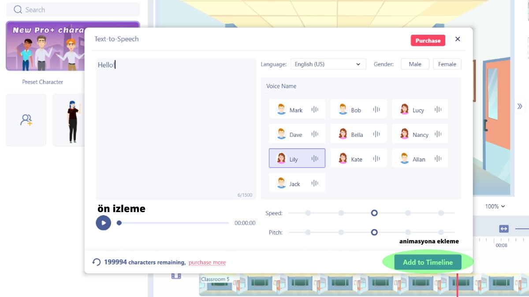Click the waveform icon next to Lucy
This screenshot has height=297, width=529.
coord(438,110)
